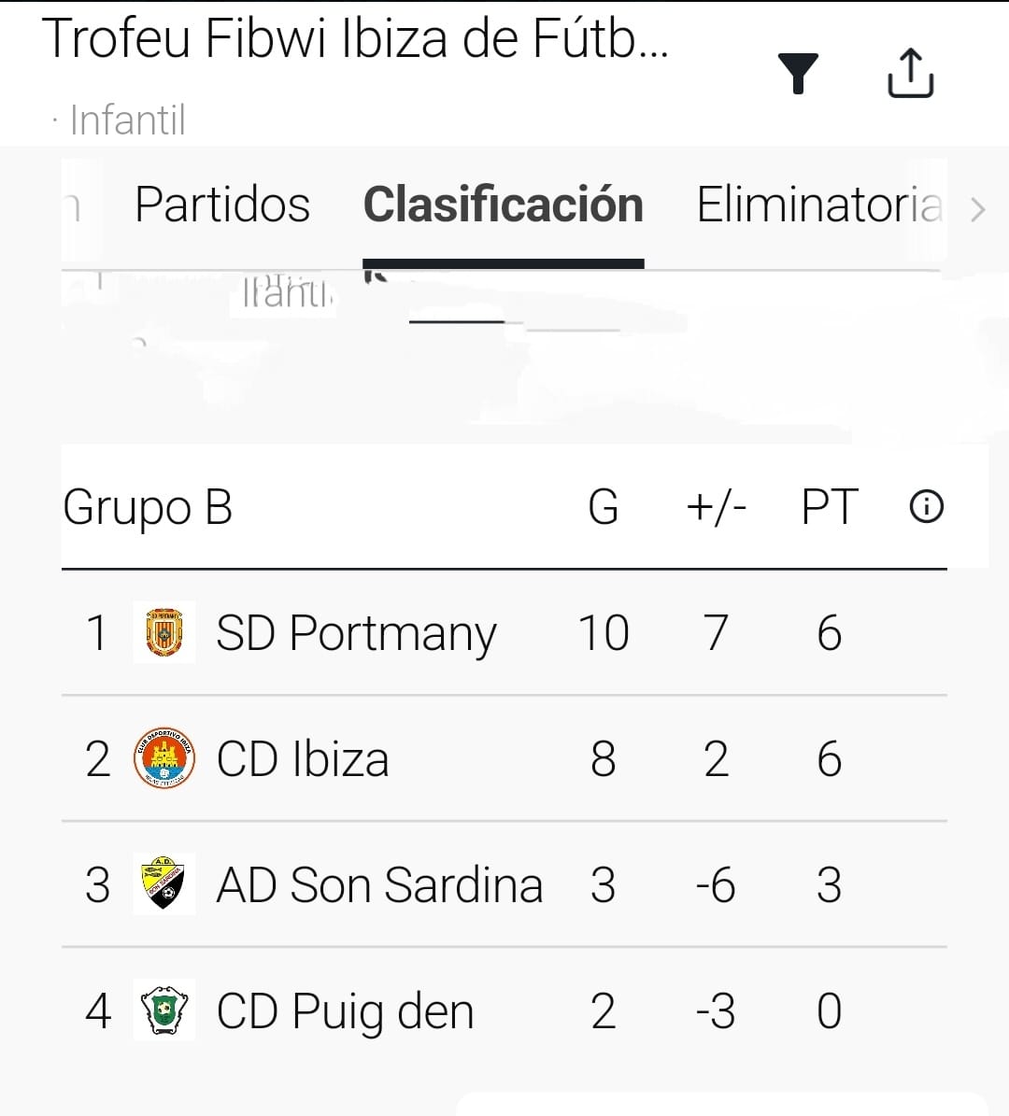Viewport: 1009px width, 1116px height.
Task: Click the +/- column header
Action: coord(716,507)
